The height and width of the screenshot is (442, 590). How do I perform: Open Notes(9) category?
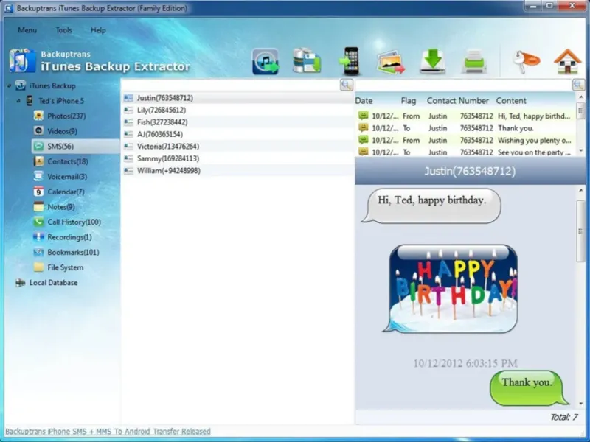(x=61, y=207)
